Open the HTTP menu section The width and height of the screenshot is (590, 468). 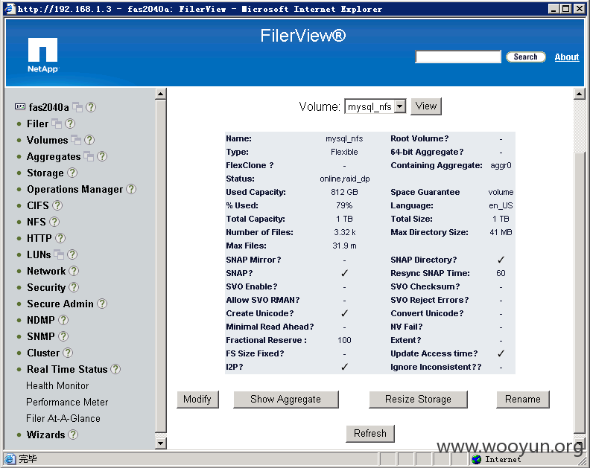39,238
